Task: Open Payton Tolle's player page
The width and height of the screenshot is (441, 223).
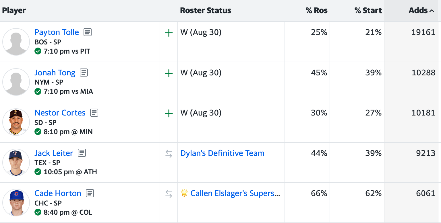Action: [x=57, y=32]
